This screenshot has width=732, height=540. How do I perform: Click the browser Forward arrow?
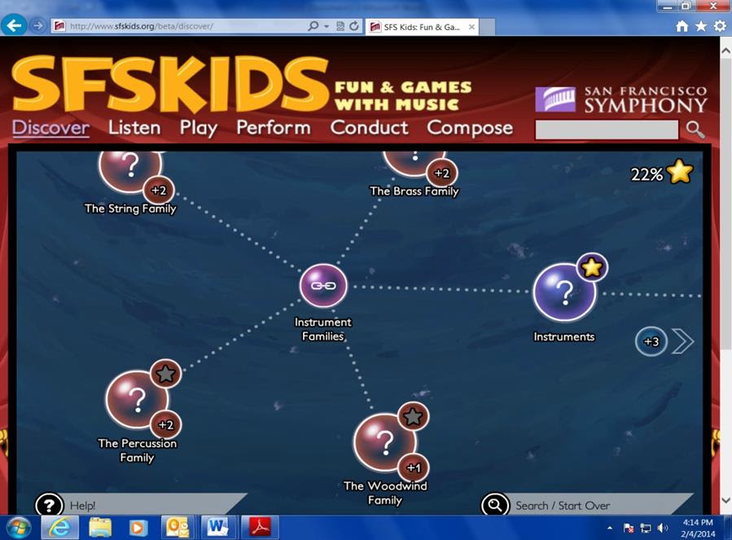point(38,25)
